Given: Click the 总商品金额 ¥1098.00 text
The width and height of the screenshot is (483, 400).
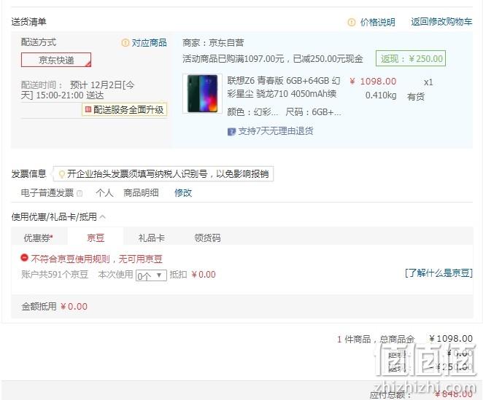Looking at the screenshot, I should pos(405,339).
